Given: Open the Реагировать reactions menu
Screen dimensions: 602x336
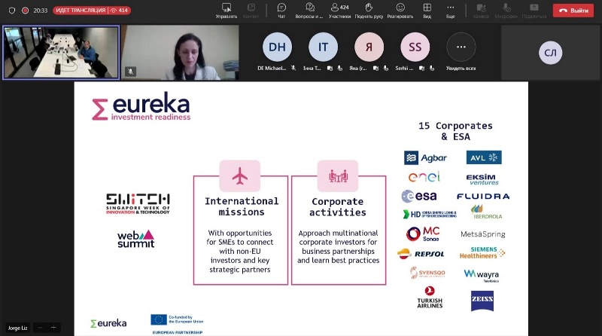Looking at the screenshot, I should 400,11.
